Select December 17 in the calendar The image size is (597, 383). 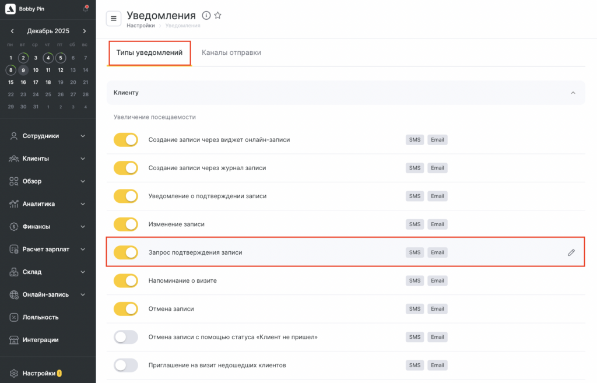[x=36, y=82]
